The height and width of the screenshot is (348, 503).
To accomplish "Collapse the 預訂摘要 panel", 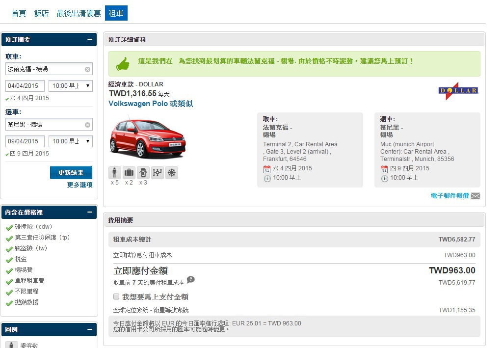I will click(x=89, y=39).
